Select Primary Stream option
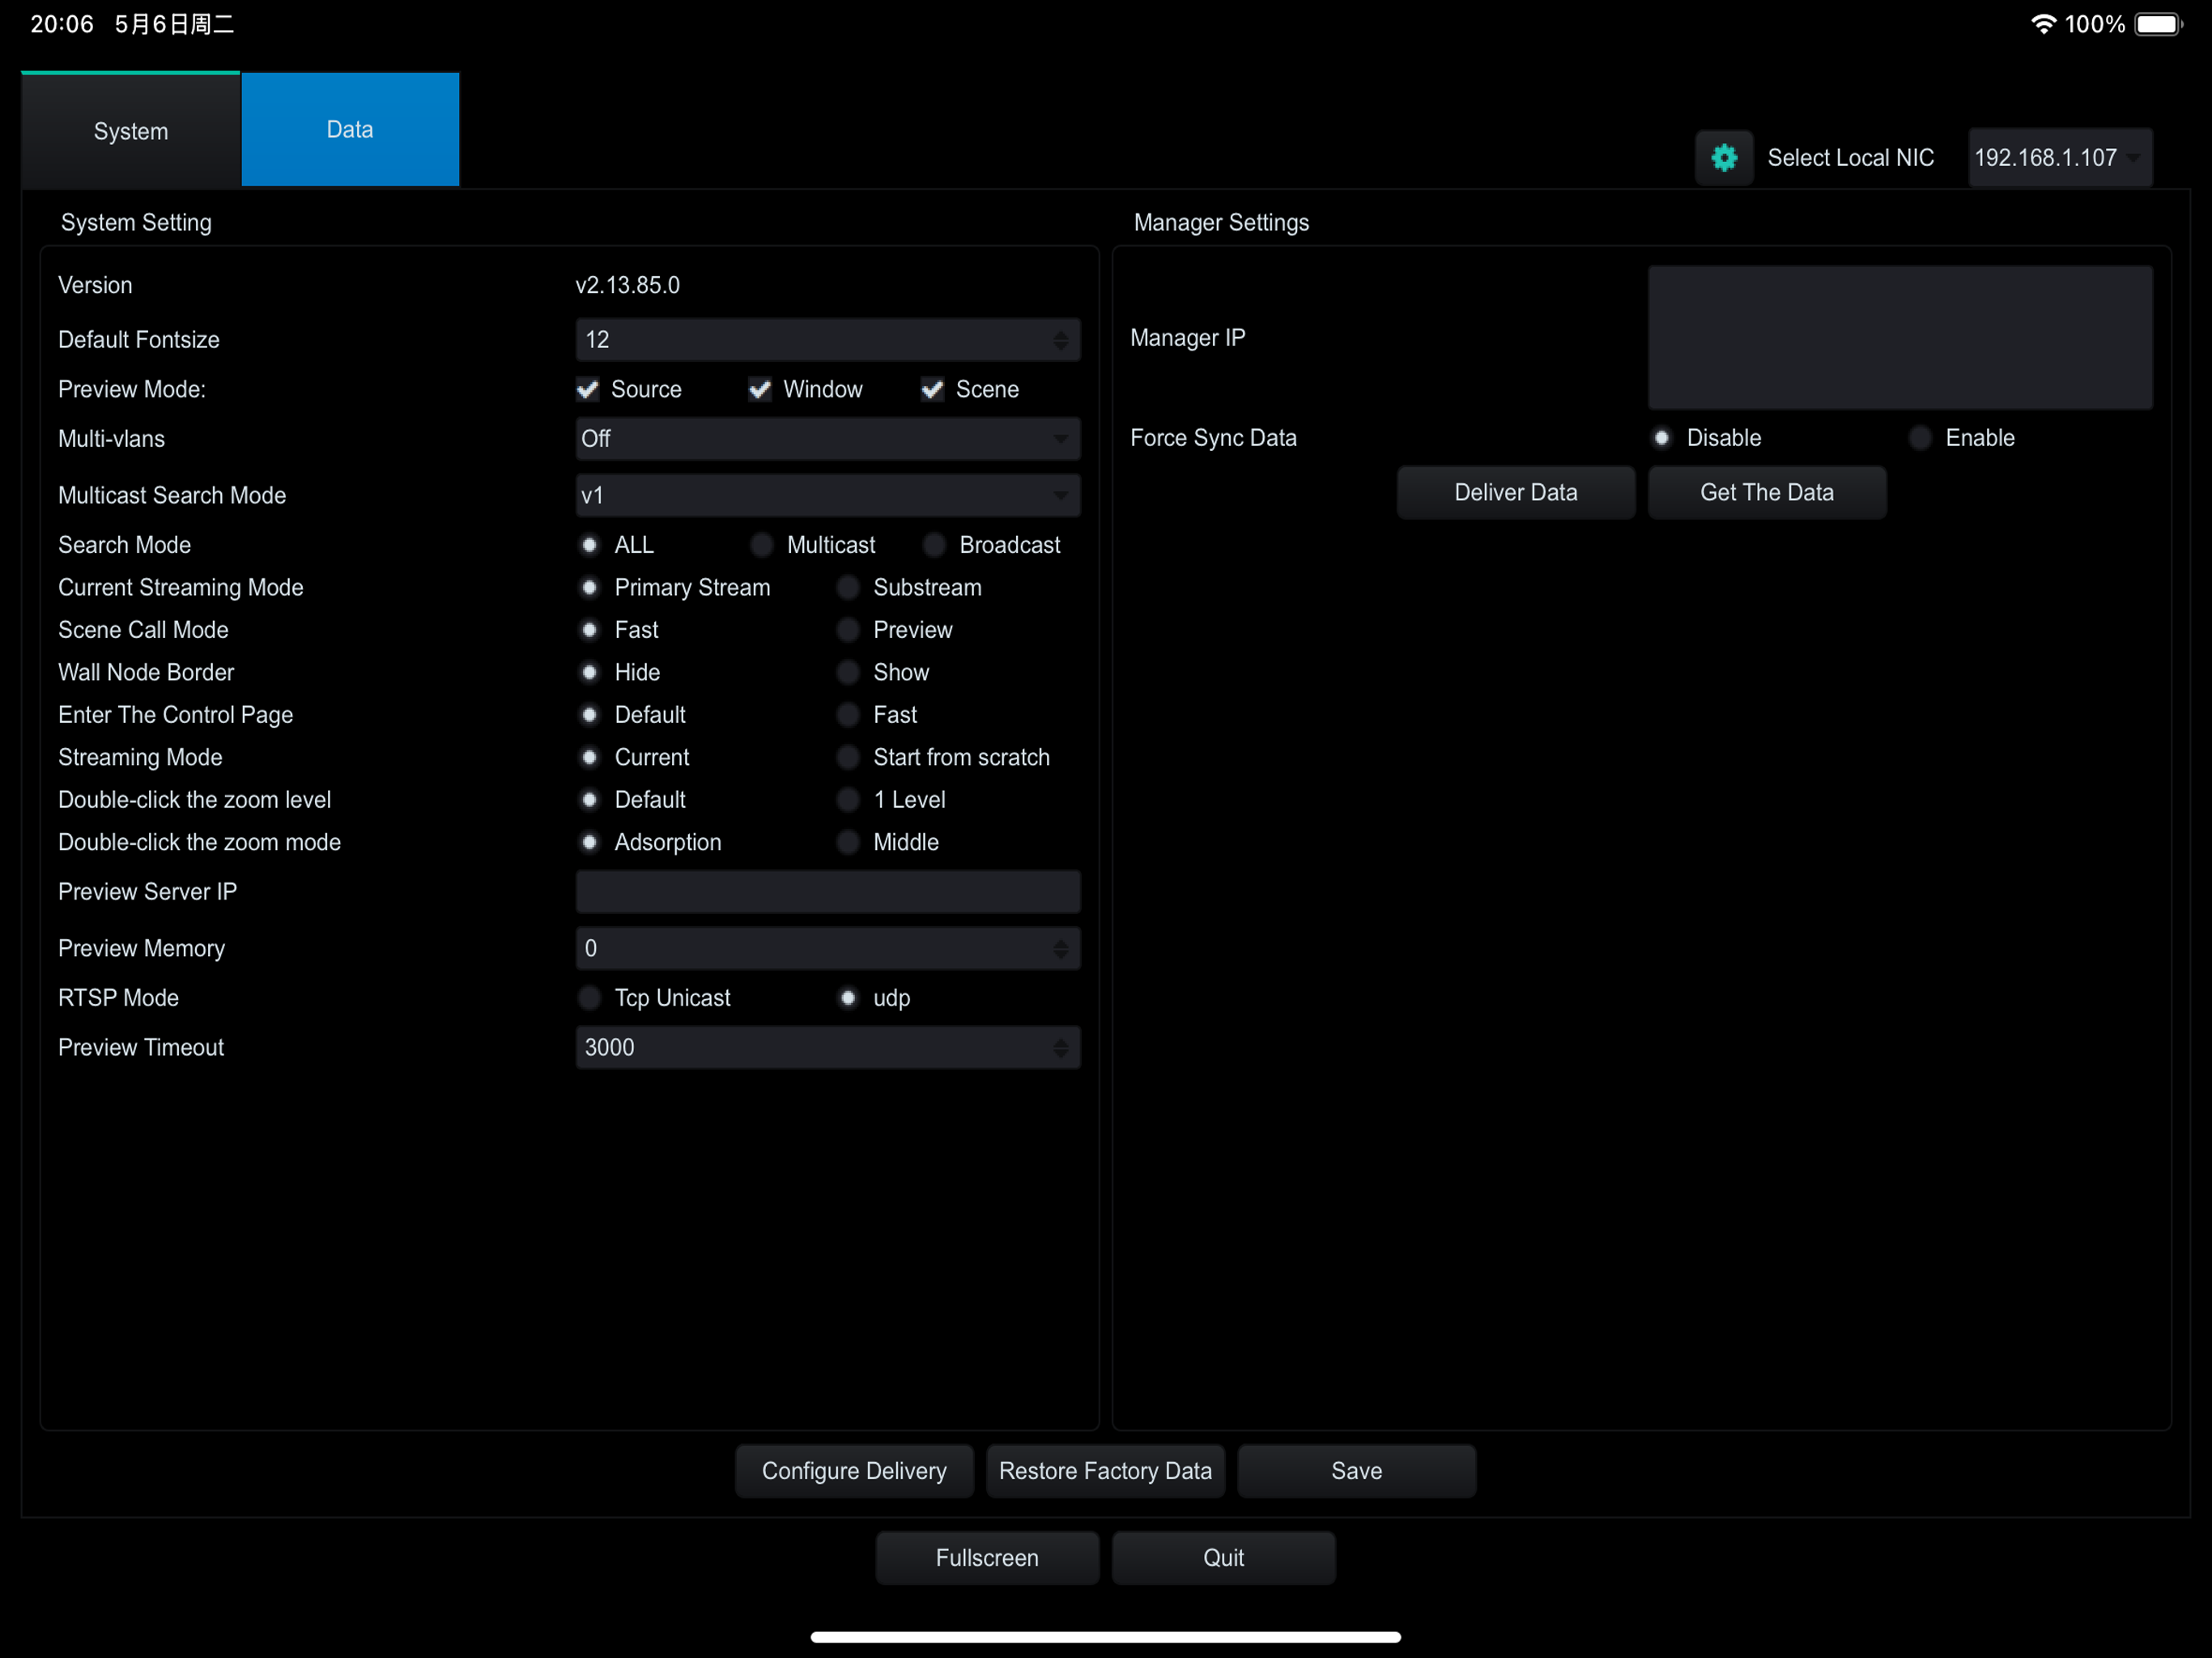 point(589,587)
